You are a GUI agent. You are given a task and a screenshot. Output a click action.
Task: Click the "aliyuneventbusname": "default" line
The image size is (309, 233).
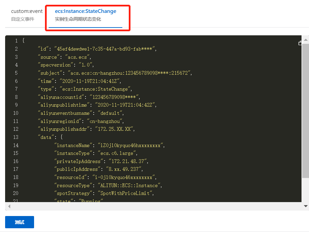(x=81, y=113)
